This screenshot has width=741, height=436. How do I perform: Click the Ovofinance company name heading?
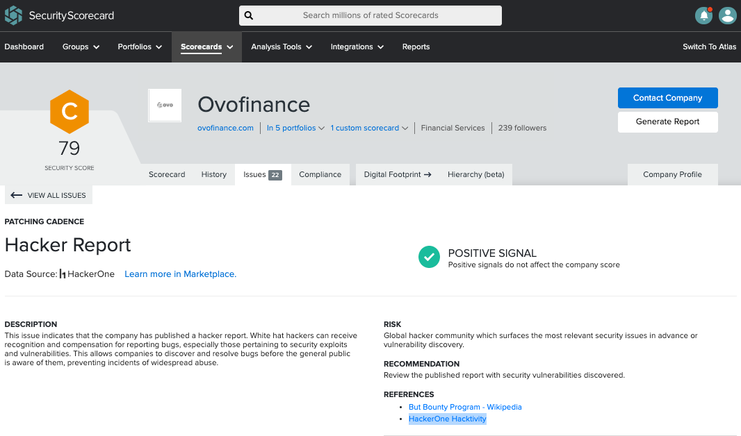(x=254, y=105)
